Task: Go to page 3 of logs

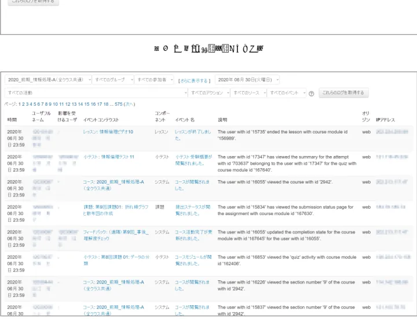Action: (x=27, y=104)
